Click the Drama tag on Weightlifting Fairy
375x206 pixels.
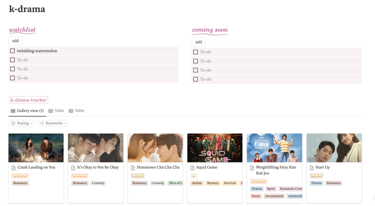(x=257, y=189)
